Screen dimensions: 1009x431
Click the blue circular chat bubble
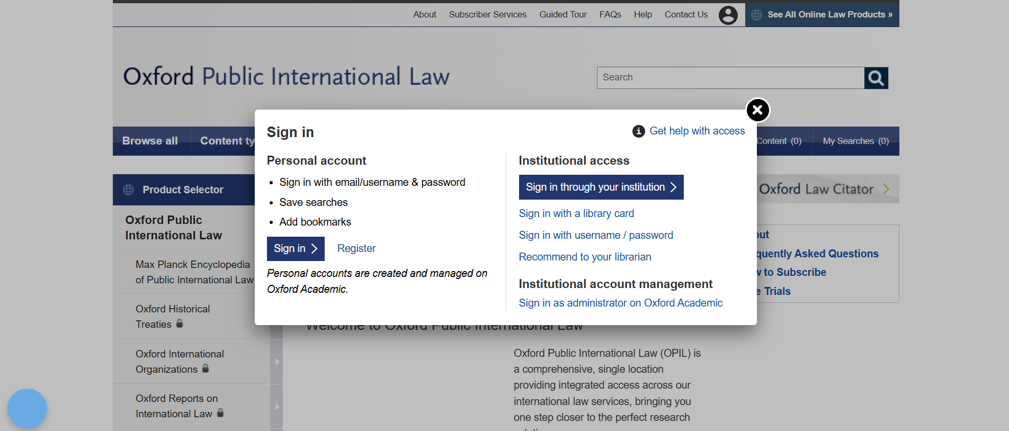coord(27,408)
